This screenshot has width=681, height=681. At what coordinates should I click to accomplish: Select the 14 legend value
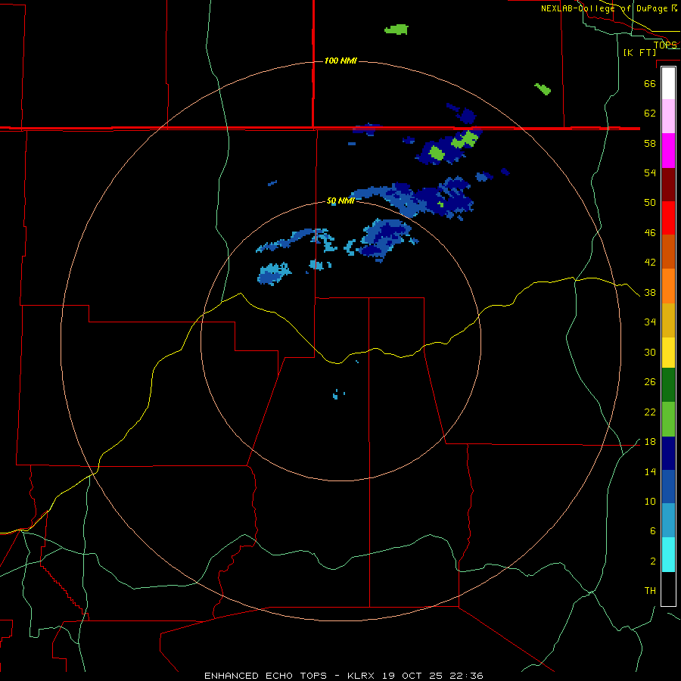click(x=650, y=471)
